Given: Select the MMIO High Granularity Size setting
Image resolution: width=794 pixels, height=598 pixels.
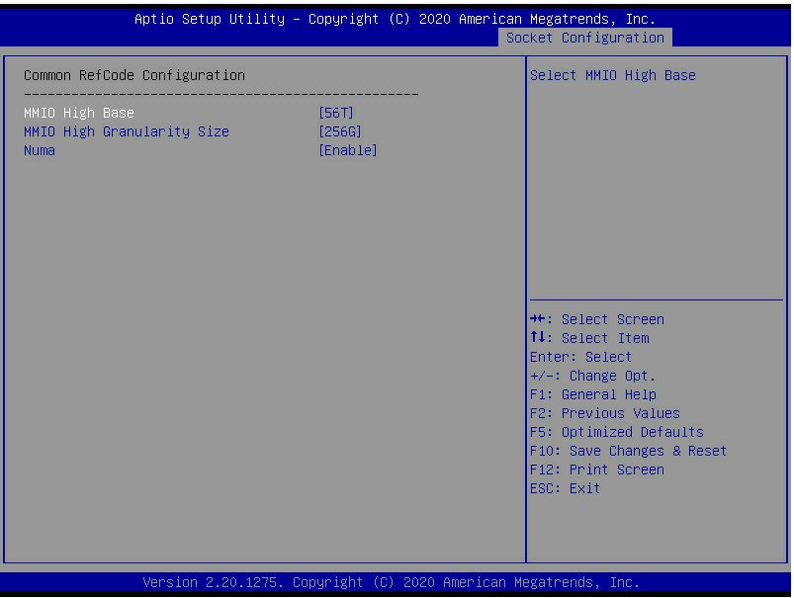Looking at the screenshot, I should tap(127, 131).
